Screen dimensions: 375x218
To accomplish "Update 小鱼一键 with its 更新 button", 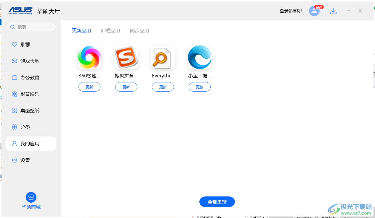I will [200, 87].
